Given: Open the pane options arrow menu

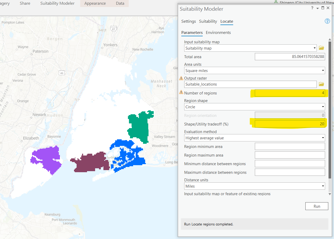Looking at the screenshot, I should click(x=318, y=8).
